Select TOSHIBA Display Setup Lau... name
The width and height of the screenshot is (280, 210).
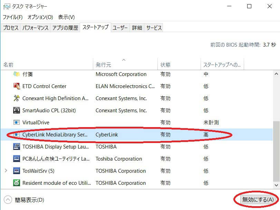point(56,146)
